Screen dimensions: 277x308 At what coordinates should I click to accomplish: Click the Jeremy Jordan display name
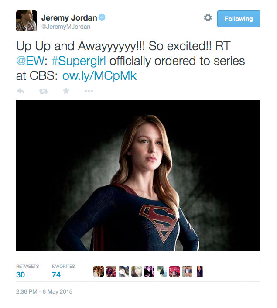coord(69,18)
